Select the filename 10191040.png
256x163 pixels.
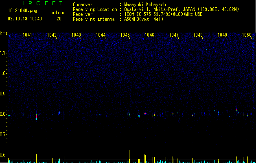click(23, 11)
